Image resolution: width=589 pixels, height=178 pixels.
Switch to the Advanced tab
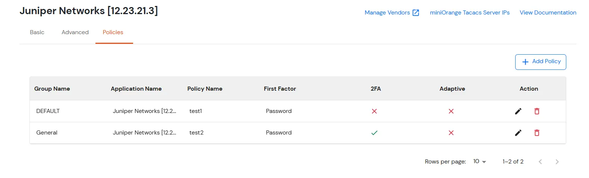[75, 32]
